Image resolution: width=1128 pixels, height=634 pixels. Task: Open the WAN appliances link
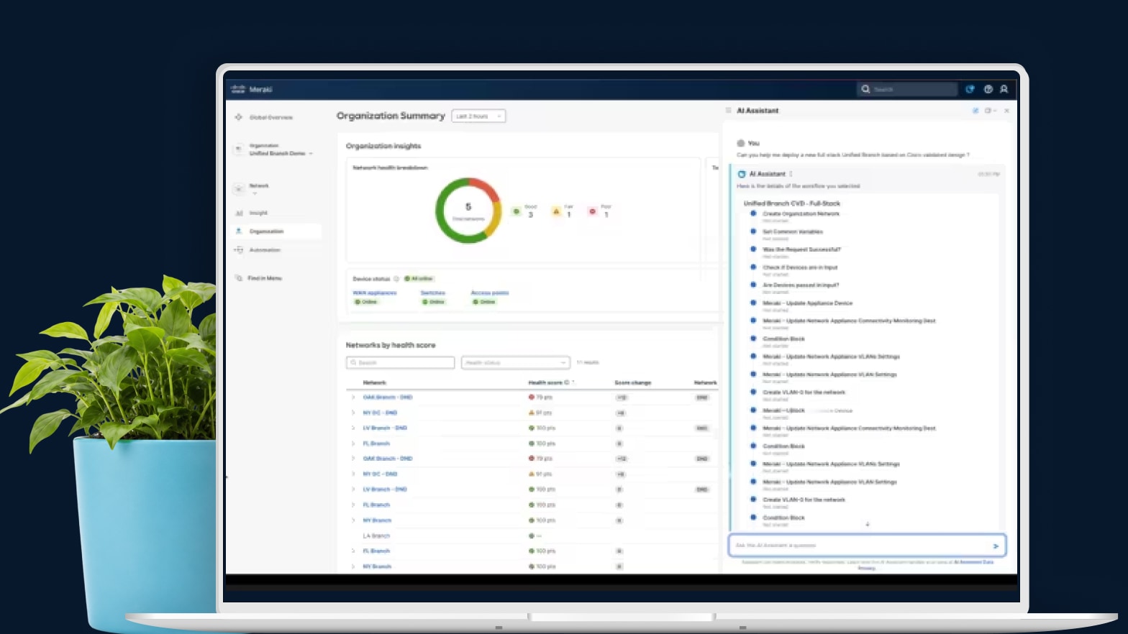click(x=375, y=293)
